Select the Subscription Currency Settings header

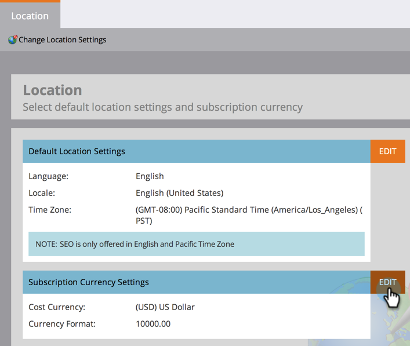tap(197, 282)
